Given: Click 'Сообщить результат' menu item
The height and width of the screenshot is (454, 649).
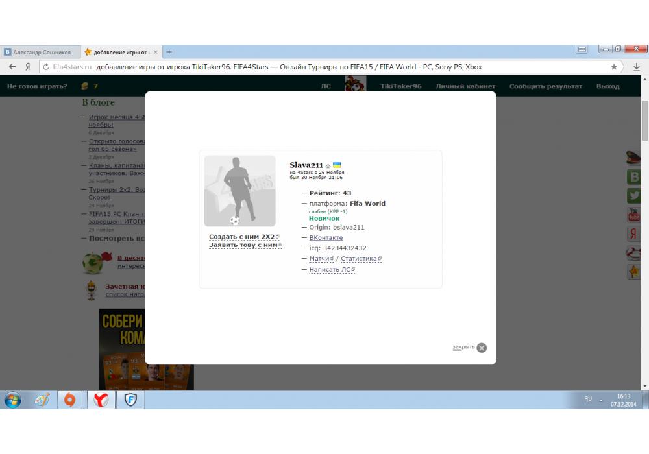Looking at the screenshot, I should click(545, 86).
